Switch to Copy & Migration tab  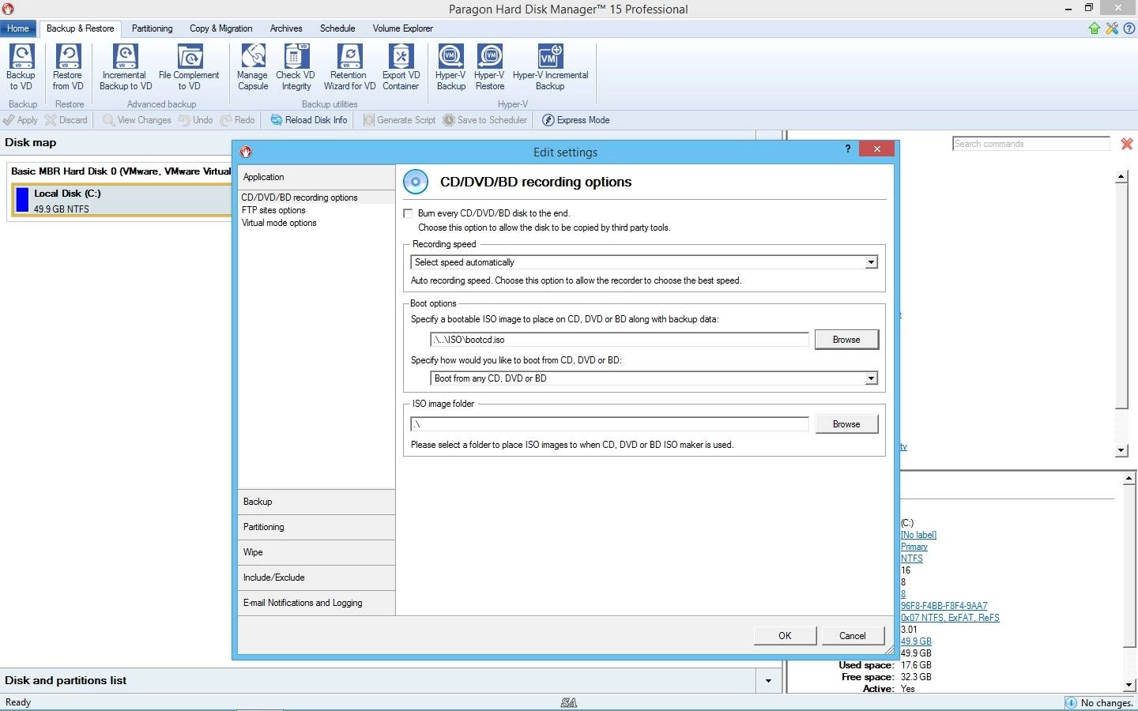(x=220, y=28)
